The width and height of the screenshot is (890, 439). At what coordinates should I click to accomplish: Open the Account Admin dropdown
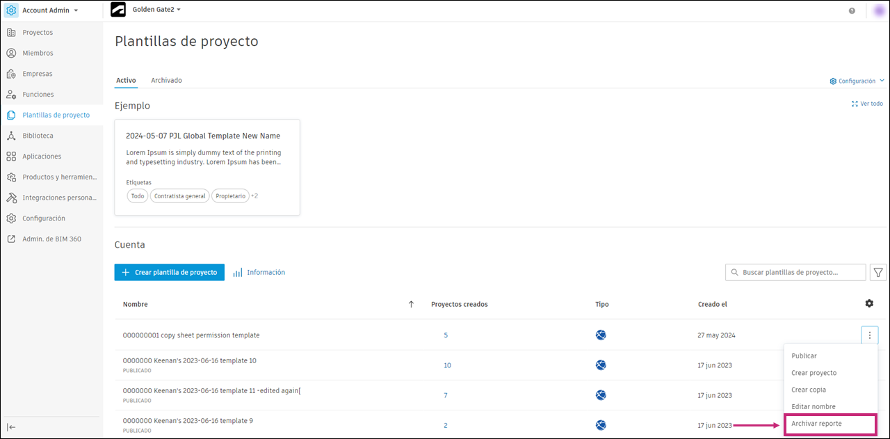tap(50, 10)
